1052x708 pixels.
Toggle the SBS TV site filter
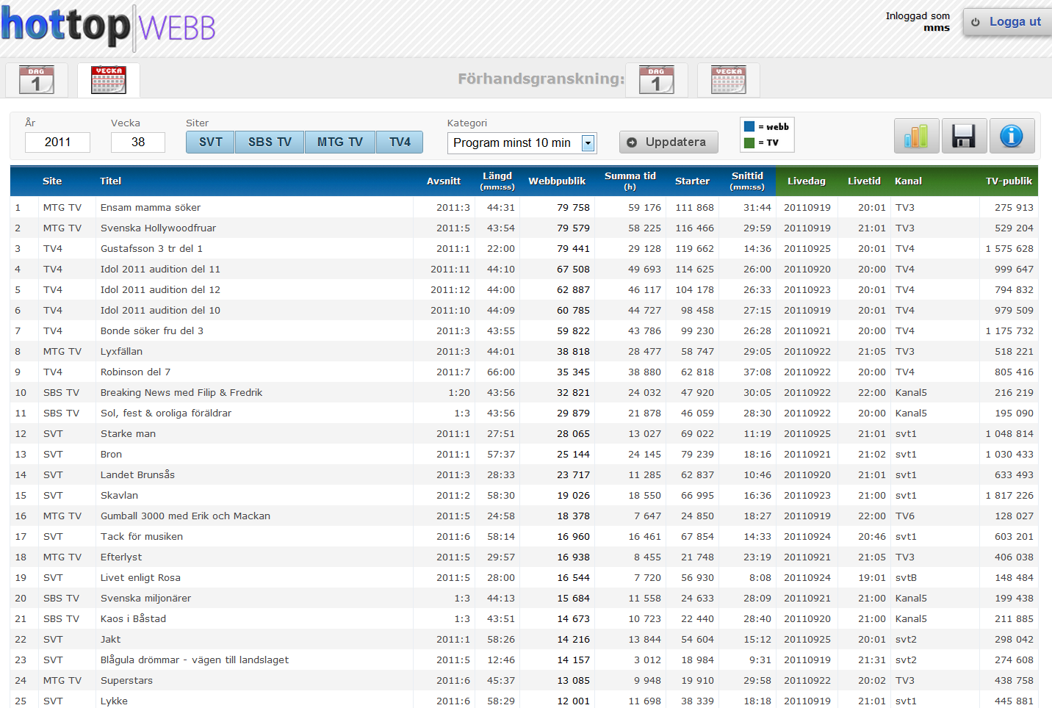(x=270, y=142)
